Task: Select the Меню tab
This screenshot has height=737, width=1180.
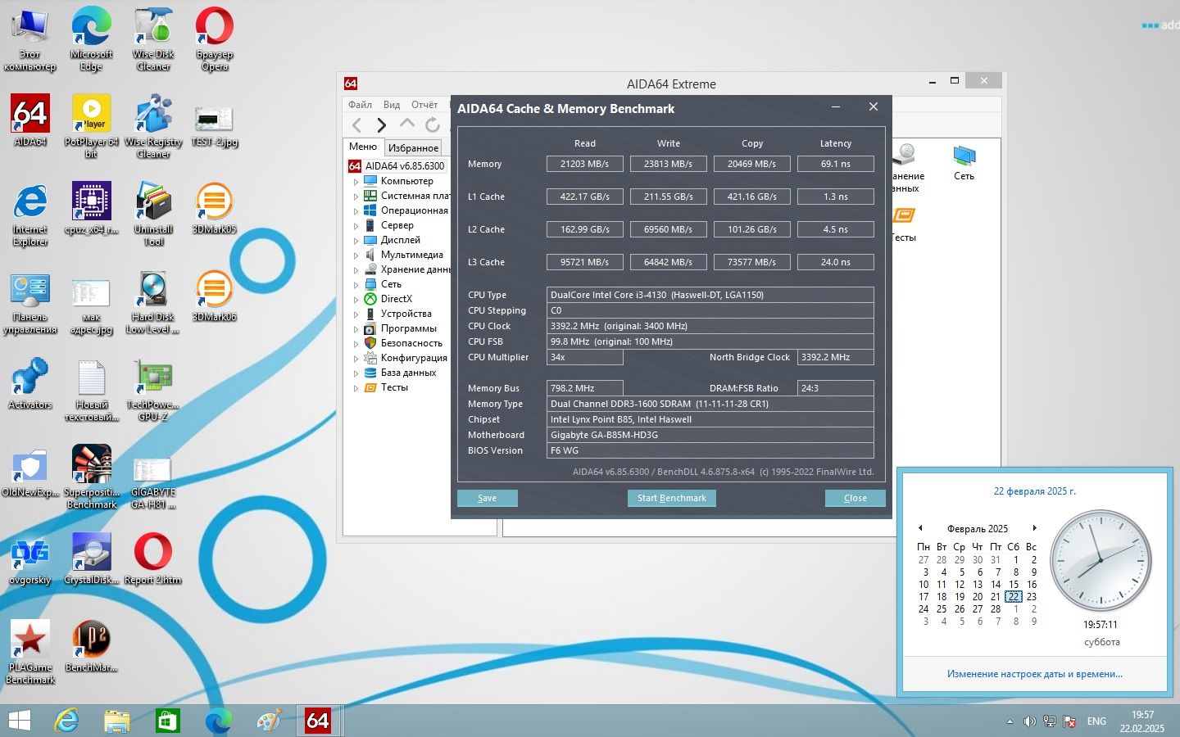Action: click(363, 147)
